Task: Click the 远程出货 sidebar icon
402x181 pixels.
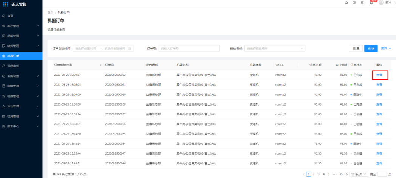Action: point(4,66)
